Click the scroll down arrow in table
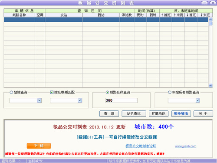The image size is (217, 163). [x=210, y=86]
